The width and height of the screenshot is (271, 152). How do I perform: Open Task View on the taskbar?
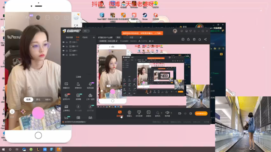coord(17,149)
